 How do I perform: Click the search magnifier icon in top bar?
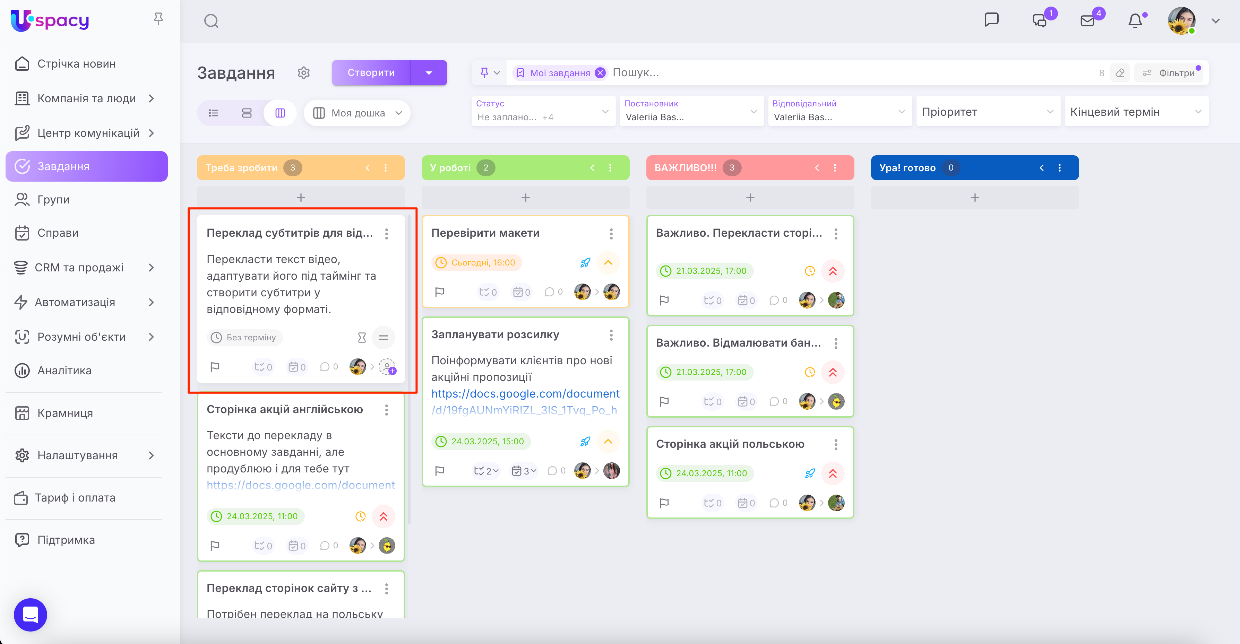point(211,21)
